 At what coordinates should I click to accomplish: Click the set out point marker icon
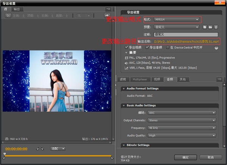coord(42,149)
